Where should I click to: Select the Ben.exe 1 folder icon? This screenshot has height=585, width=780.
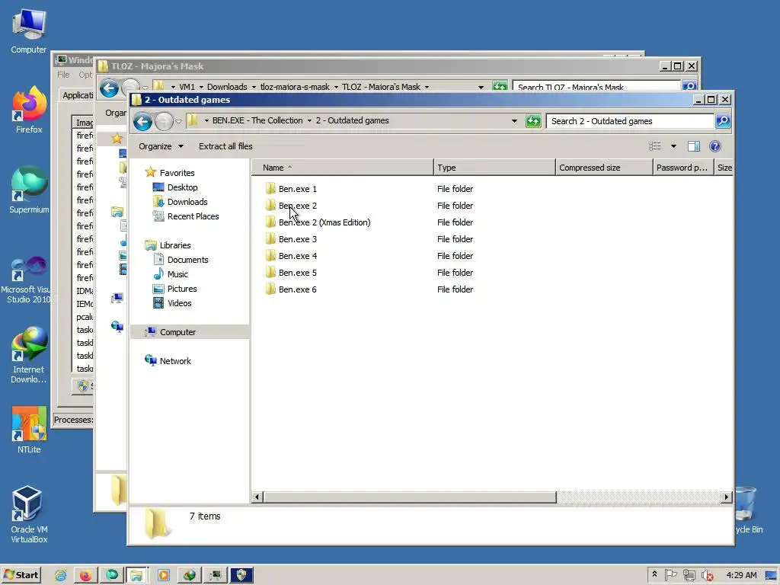click(x=270, y=189)
